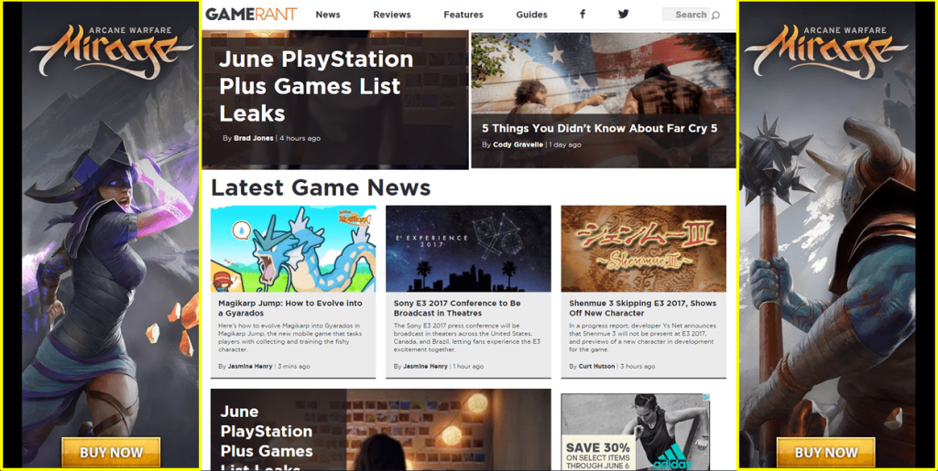This screenshot has height=471, width=938.
Task: Click into the Search field
Action: 685,15
